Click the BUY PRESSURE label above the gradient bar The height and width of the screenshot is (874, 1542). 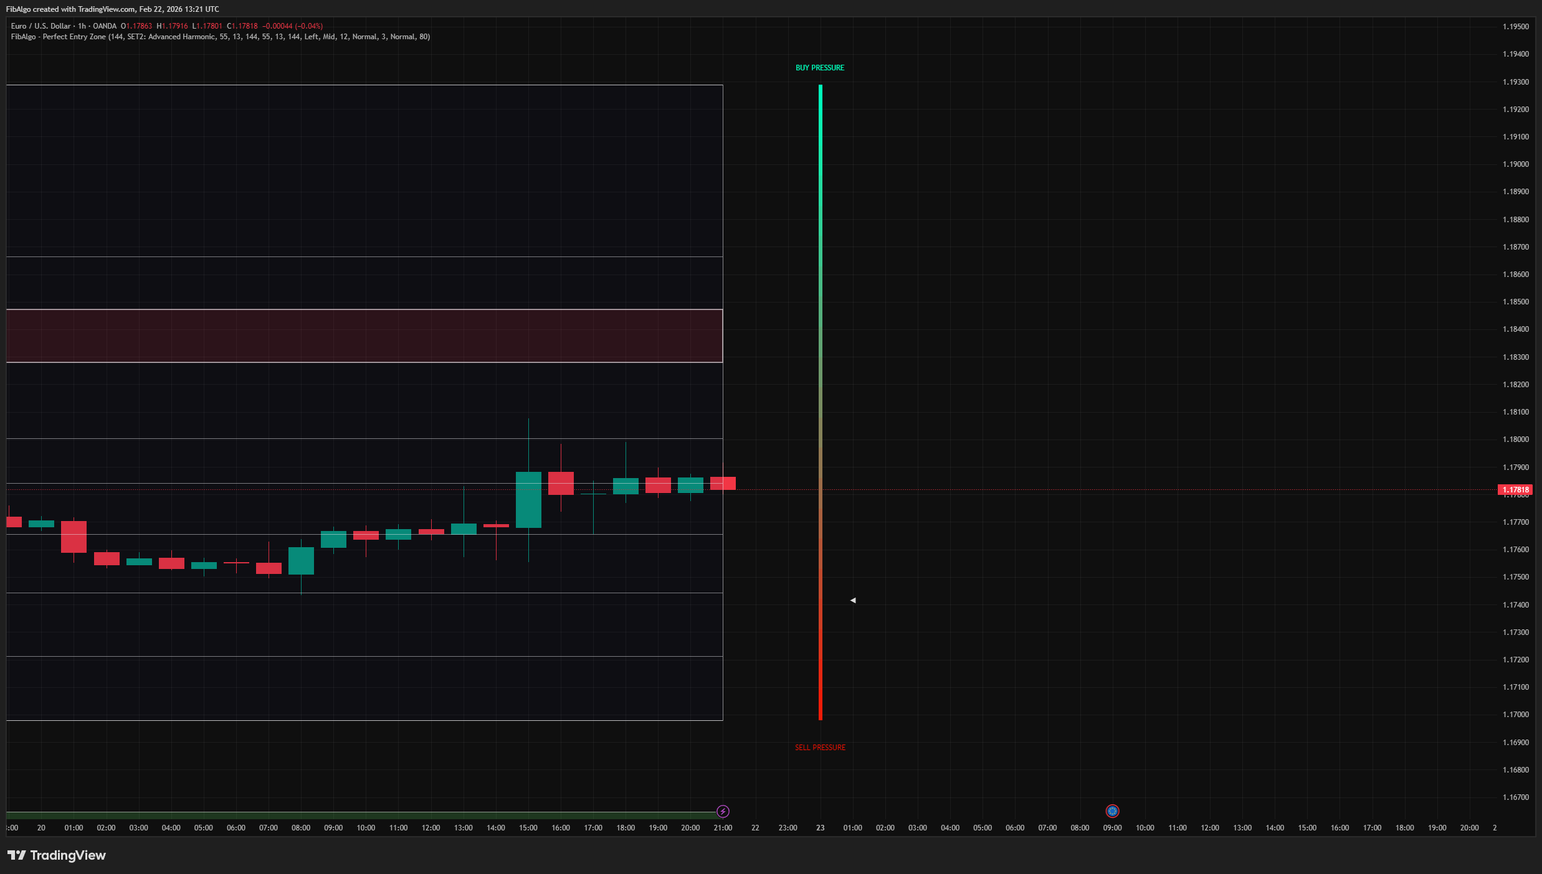pos(820,67)
